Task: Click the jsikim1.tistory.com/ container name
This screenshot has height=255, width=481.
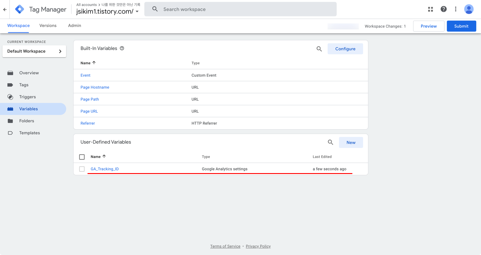Action: tap(105, 11)
